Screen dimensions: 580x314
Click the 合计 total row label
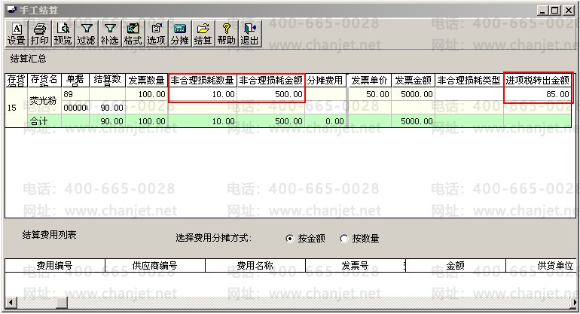[x=44, y=121]
